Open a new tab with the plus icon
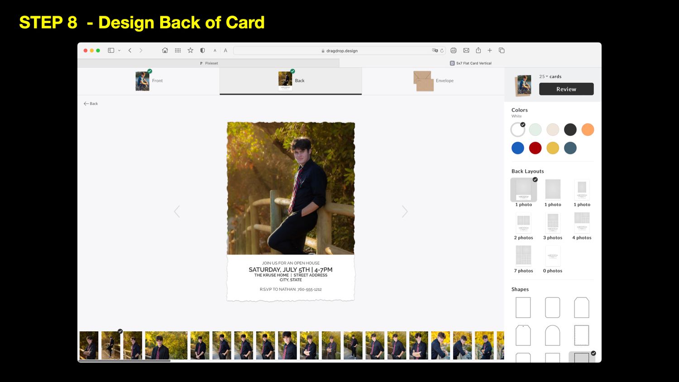Image resolution: width=679 pixels, height=382 pixels. (x=490, y=50)
